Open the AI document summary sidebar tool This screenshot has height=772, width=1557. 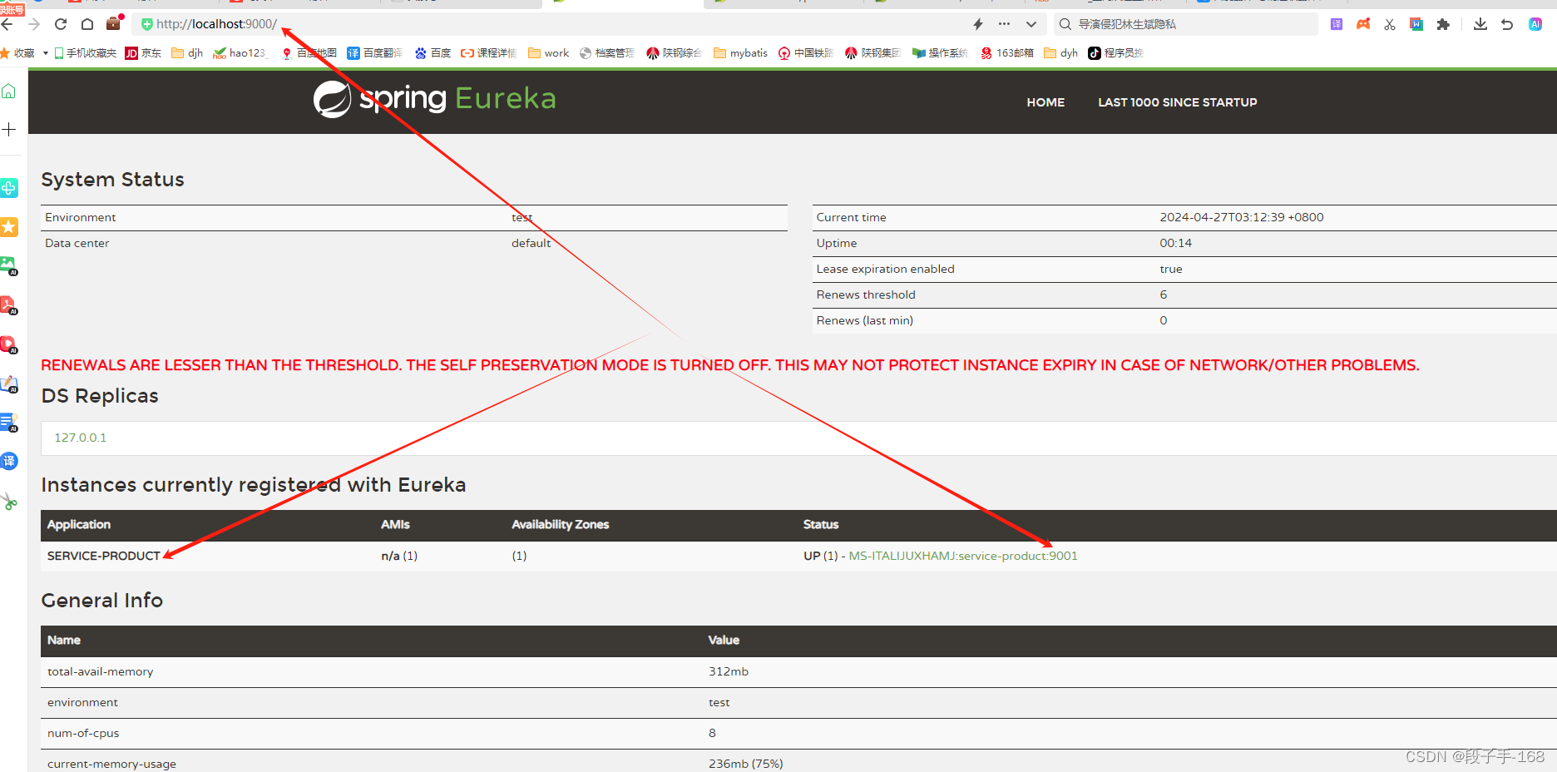click(x=9, y=423)
